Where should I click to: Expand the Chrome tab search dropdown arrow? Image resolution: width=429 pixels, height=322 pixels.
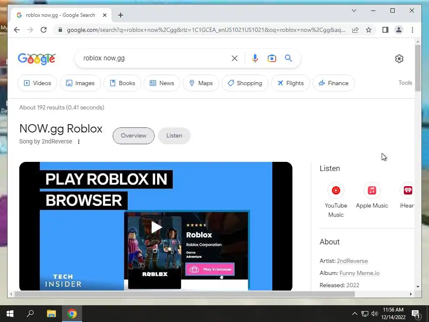354,10
